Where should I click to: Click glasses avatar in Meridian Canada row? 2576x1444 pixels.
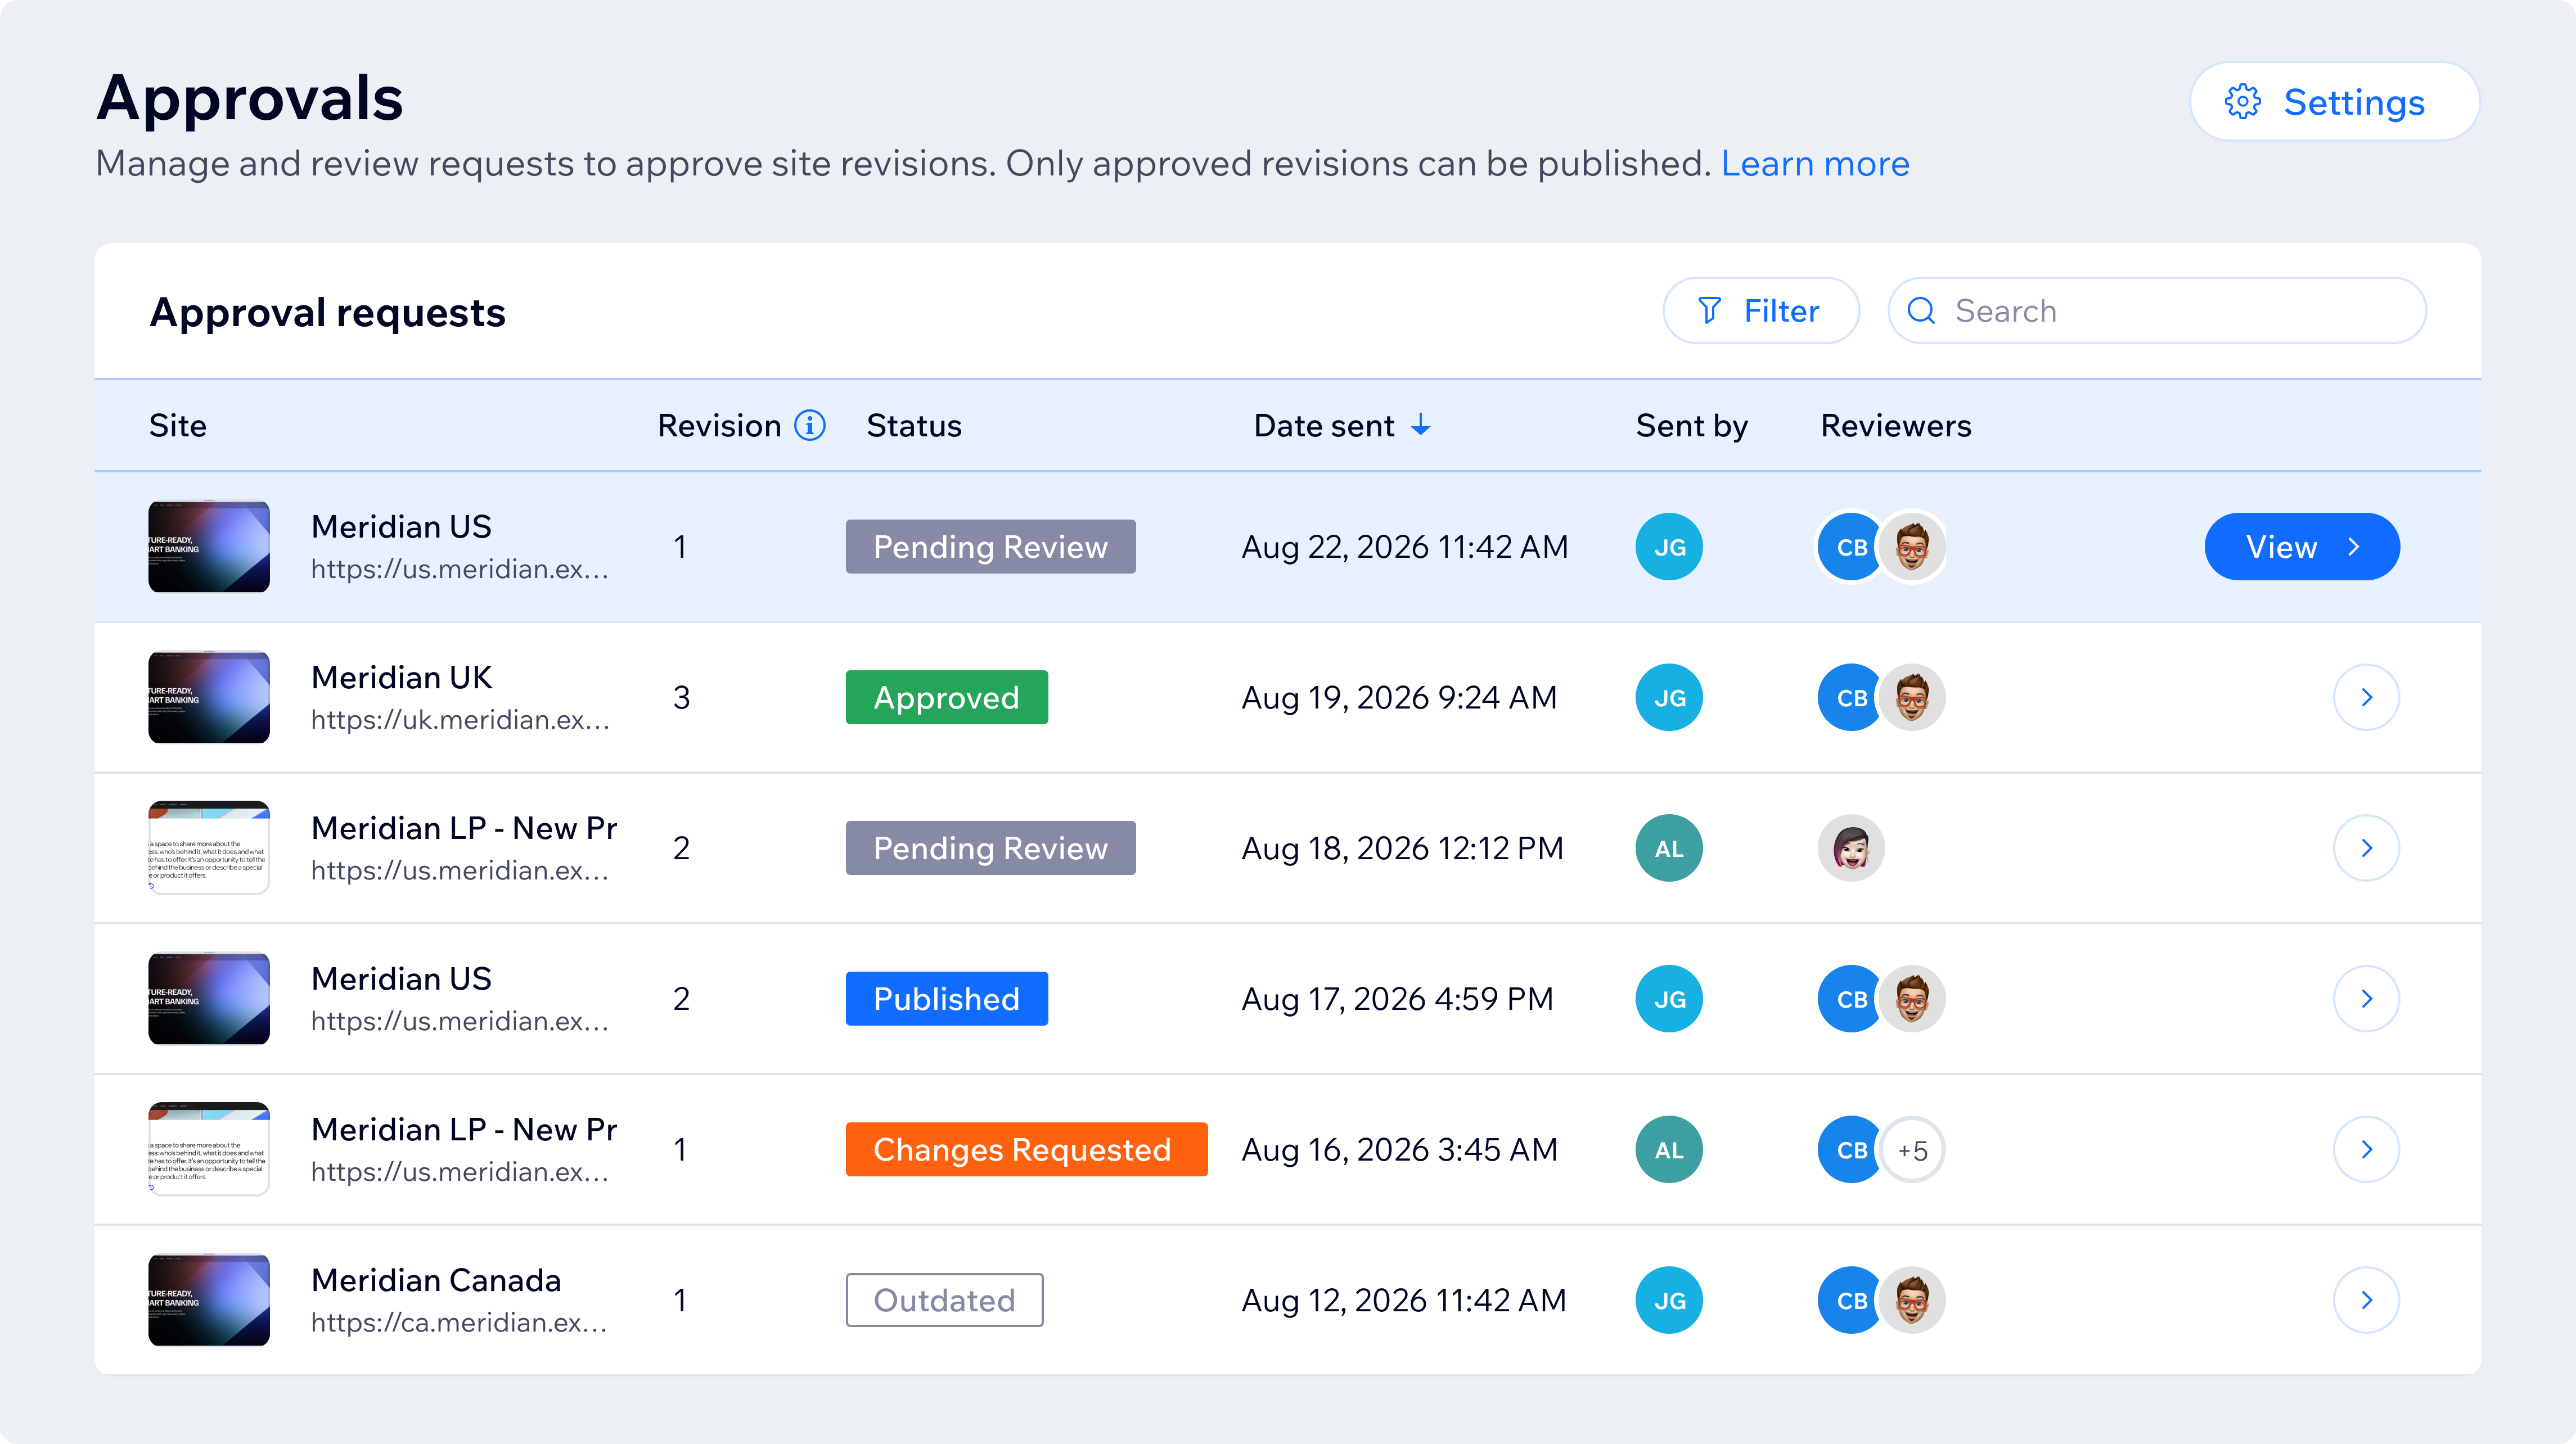click(1912, 1300)
